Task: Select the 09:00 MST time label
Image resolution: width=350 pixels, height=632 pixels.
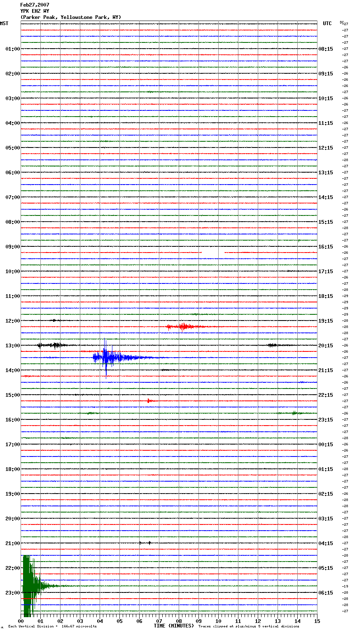Action: click(12, 247)
